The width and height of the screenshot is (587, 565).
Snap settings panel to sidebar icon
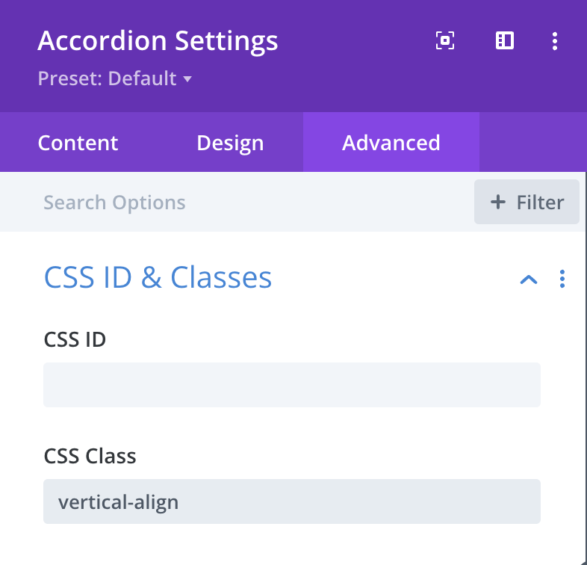click(505, 40)
